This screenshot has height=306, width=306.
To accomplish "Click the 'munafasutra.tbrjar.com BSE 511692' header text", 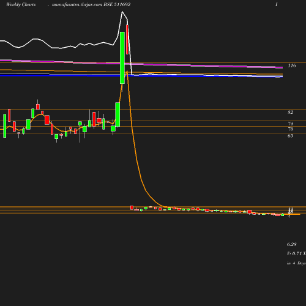I will pyautogui.click(x=91, y=4).
